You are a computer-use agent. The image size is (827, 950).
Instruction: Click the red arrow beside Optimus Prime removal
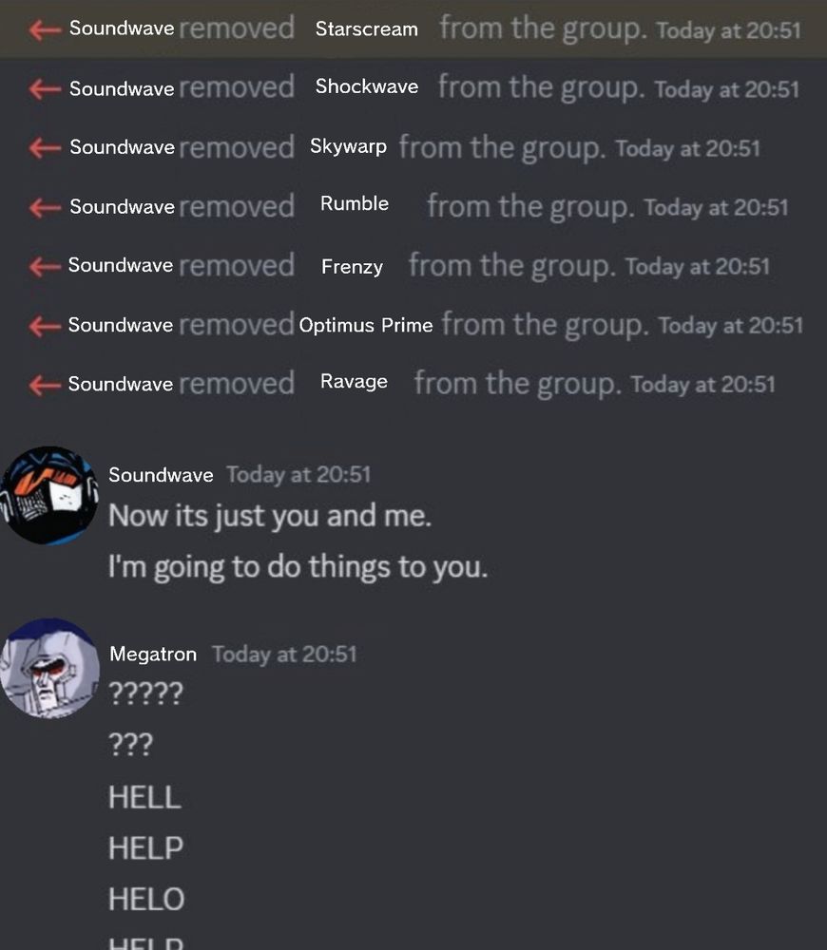click(45, 326)
